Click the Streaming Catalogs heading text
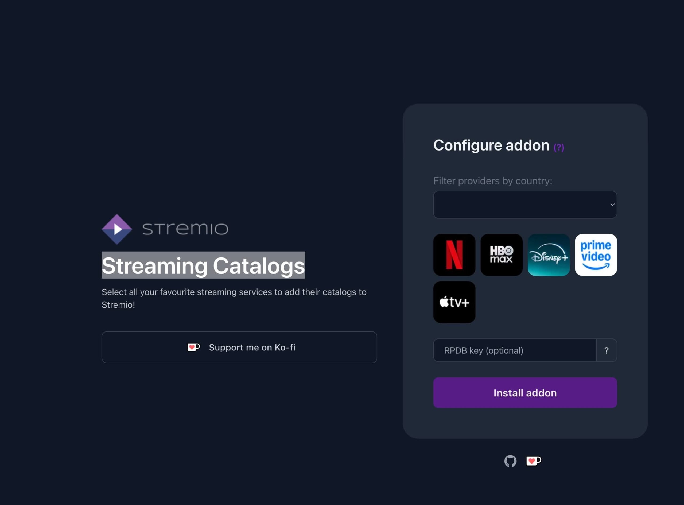 203,265
